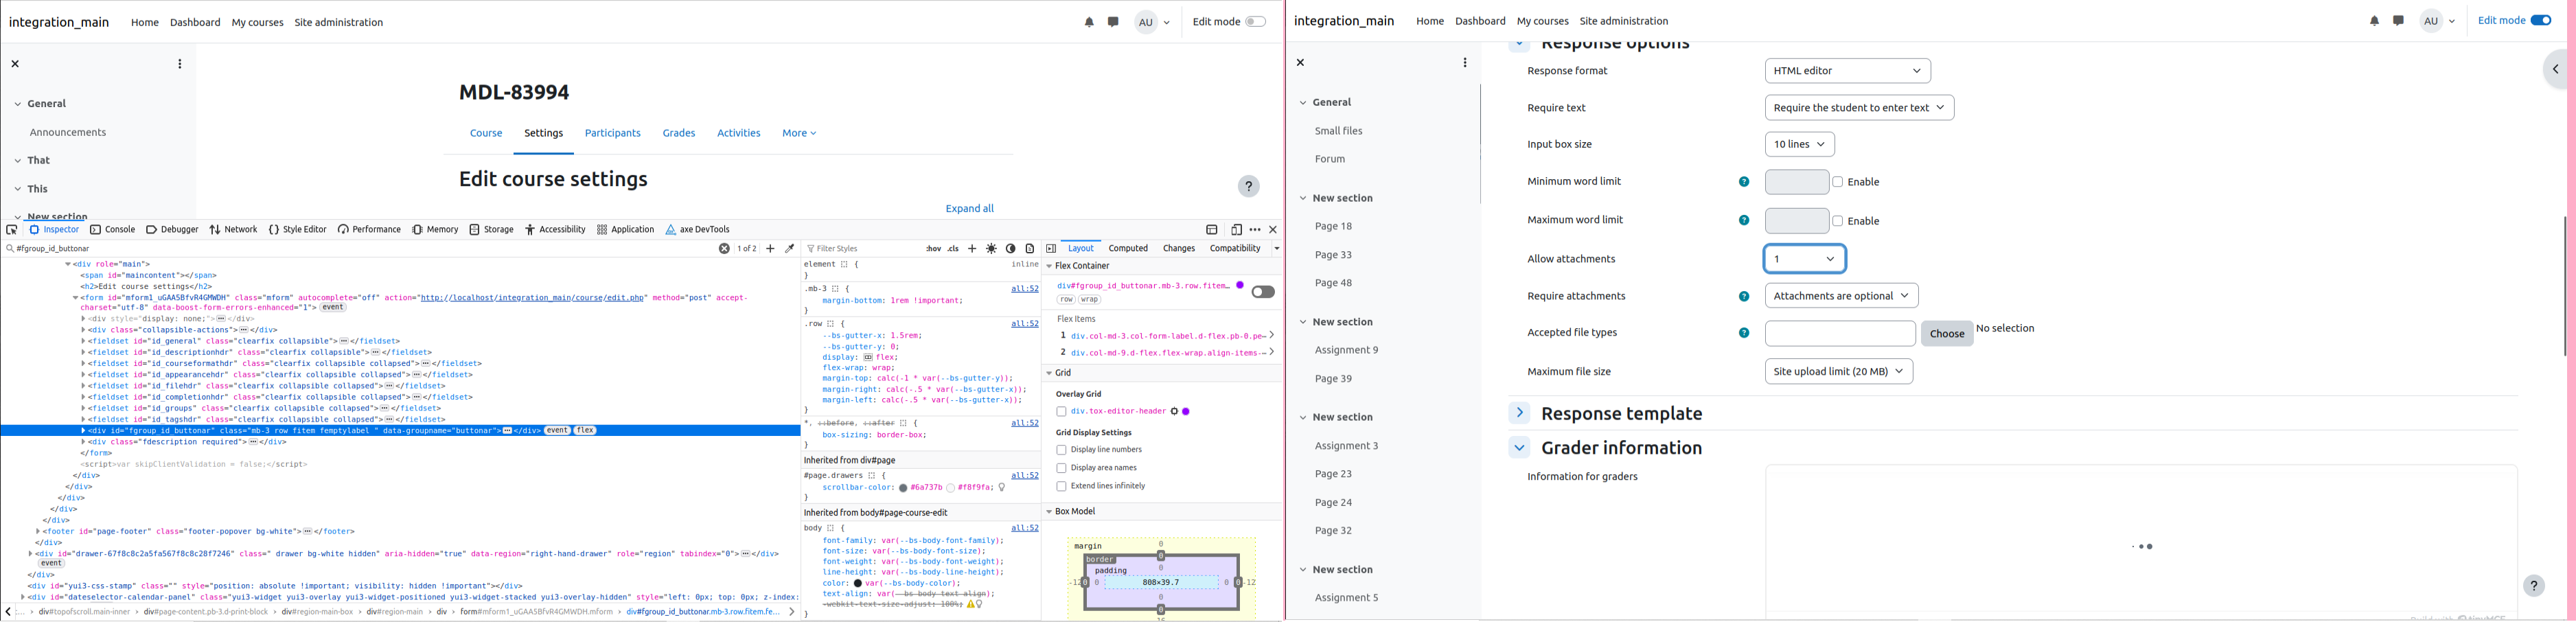Viewport: 2576px width, 622px height.
Task: Open notifications bell in right window
Action: pos(2374,21)
